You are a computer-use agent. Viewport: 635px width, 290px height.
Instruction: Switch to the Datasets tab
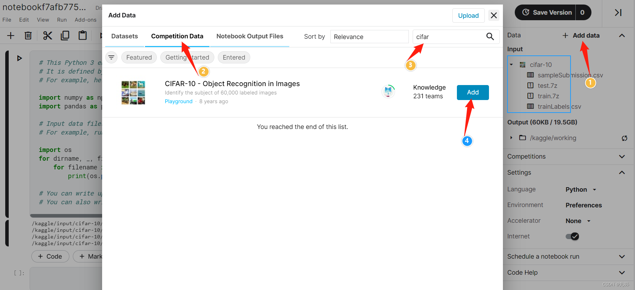pos(124,36)
